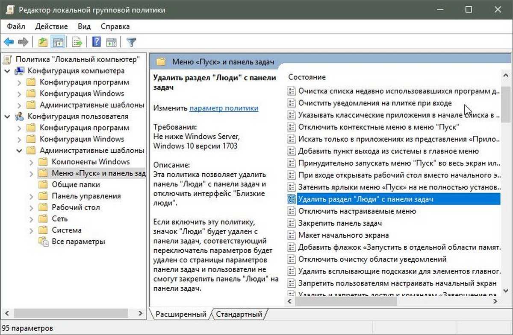513x335 pixels.
Task: Toggle the Action pane toolbar icon
Action: pos(112,42)
